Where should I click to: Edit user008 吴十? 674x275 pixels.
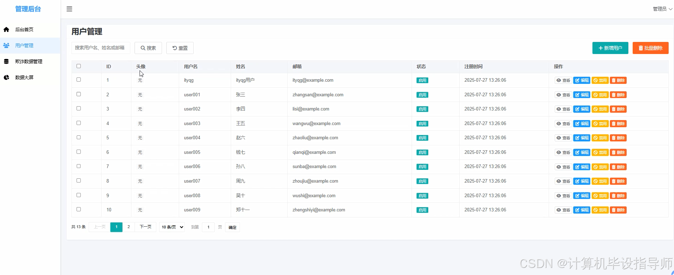point(582,196)
